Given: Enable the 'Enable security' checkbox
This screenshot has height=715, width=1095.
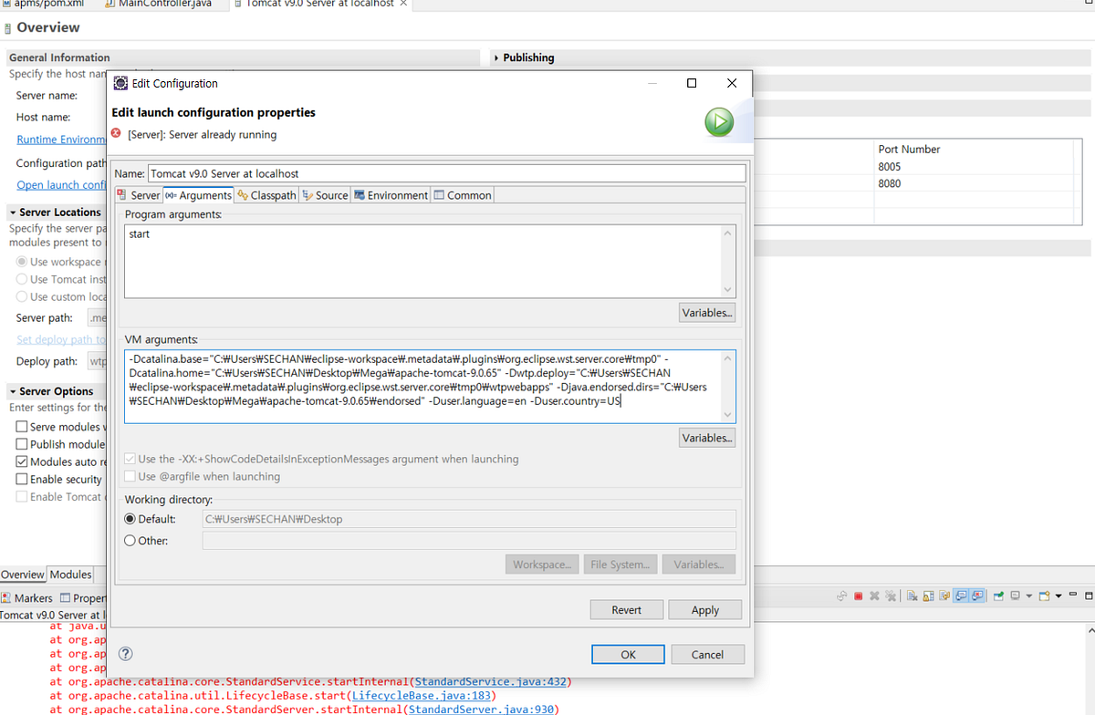Looking at the screenshot, I should tap(22, 479).
